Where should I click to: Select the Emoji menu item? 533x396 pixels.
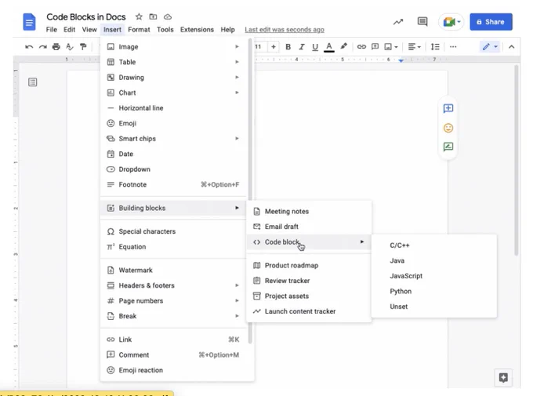coord(173,123)
